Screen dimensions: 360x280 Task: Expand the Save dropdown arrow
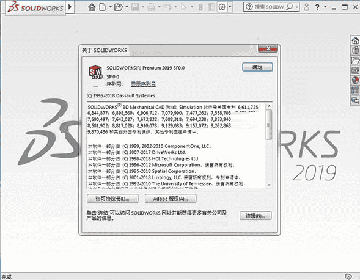pos(143,7)
